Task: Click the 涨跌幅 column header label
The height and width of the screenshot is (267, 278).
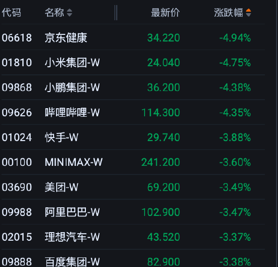Action: point(228,13)
